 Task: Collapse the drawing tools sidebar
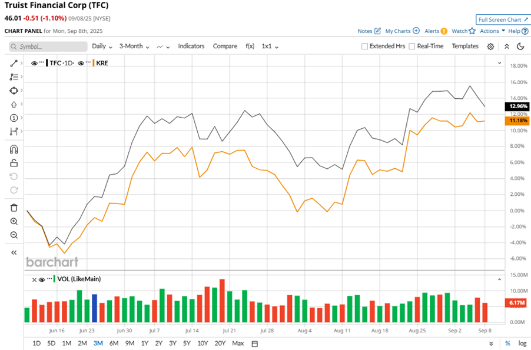click(x=14, y=252)
